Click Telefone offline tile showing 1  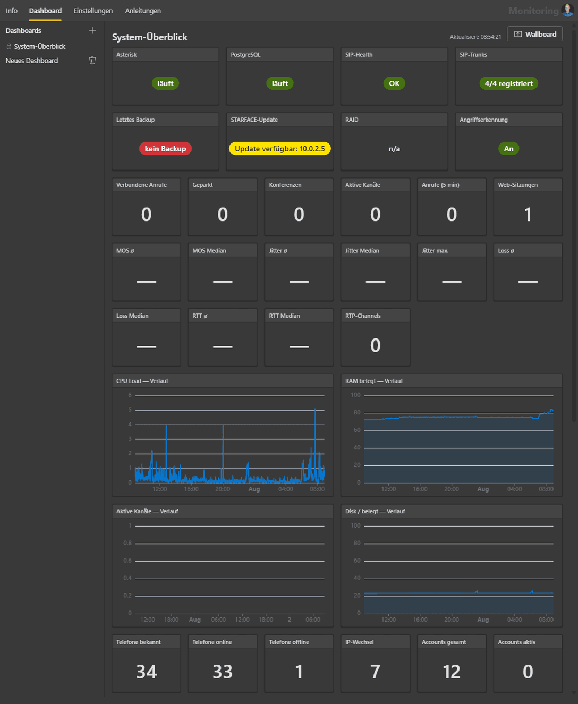(x=299, y=664)
